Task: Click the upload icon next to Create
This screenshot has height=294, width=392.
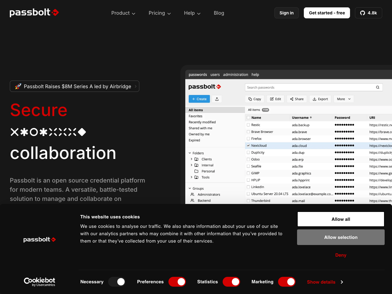Action: point(217,99)
